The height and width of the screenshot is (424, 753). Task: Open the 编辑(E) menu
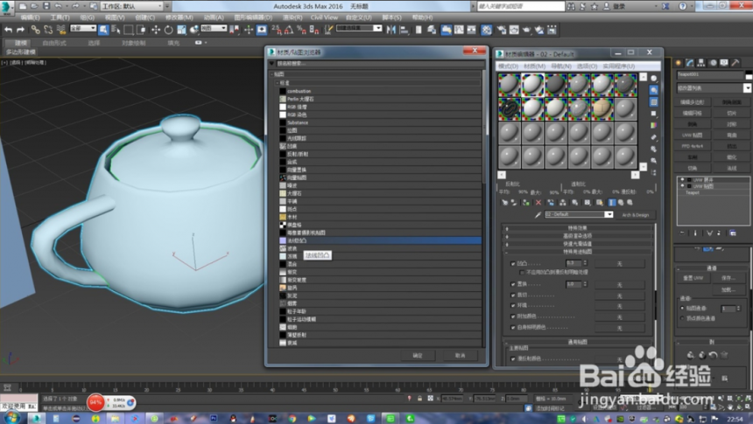30,17
